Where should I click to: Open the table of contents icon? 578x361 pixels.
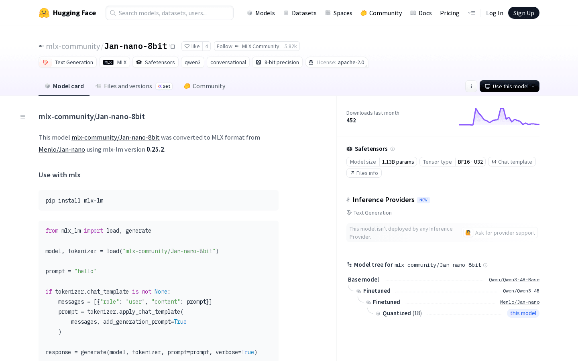coord(23,117)
